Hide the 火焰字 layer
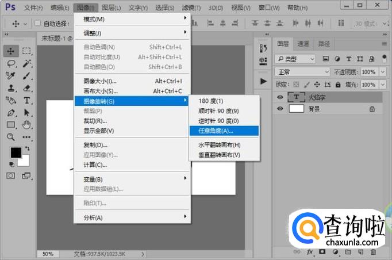Viewport: 392px width, 260px height. [280, 97]
